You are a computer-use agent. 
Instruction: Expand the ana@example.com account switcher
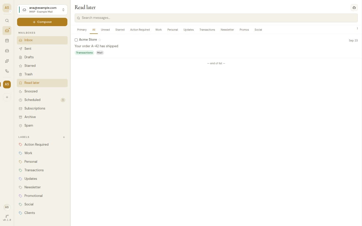[42, 10]
